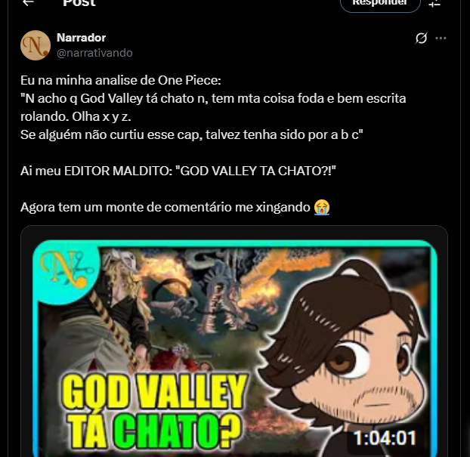
Task: Open Narrador's profile avatar
Action: (x=36, y=45)
